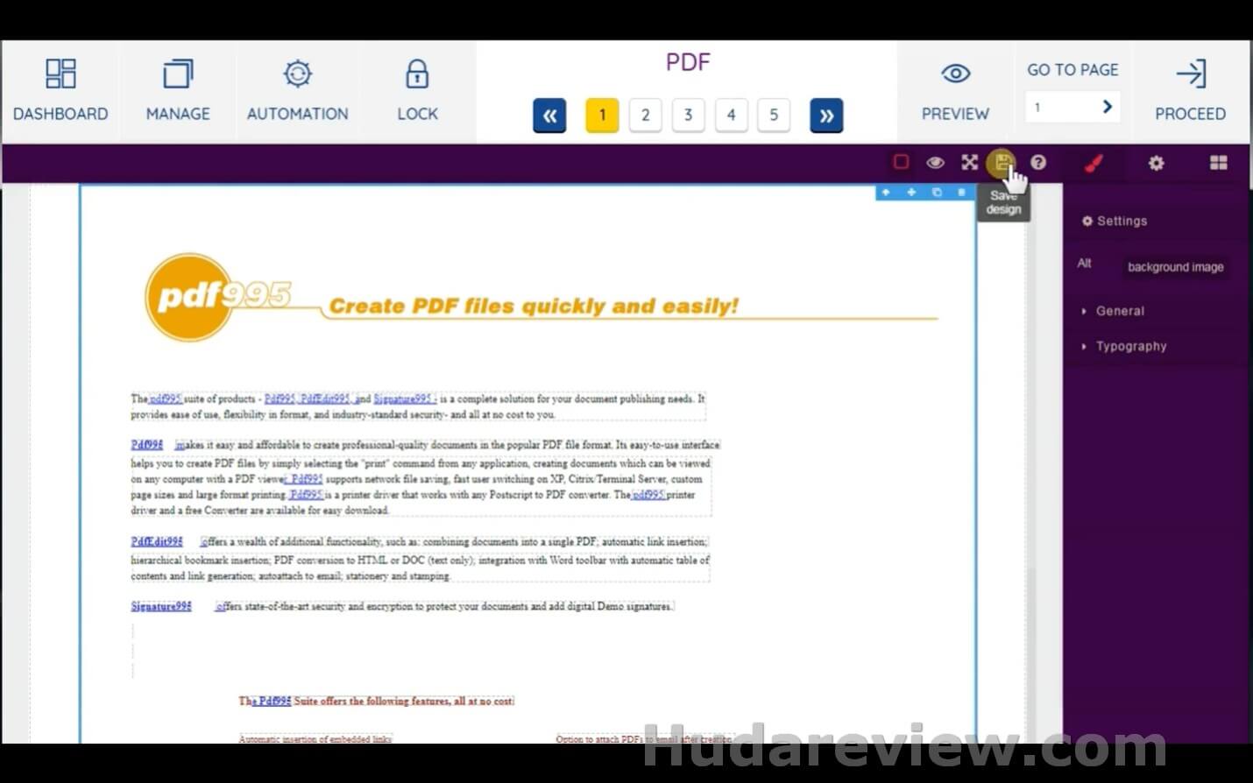Image resolution: width=1253 pixels, height=783 pixels.
Task: Click the Signature995 bold link
Action: click(161, 606)
